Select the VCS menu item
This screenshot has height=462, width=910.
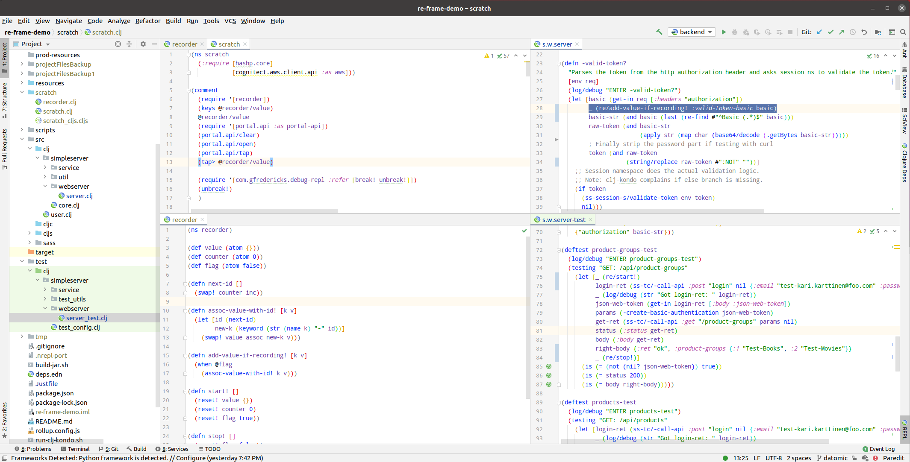click(231, 21)
